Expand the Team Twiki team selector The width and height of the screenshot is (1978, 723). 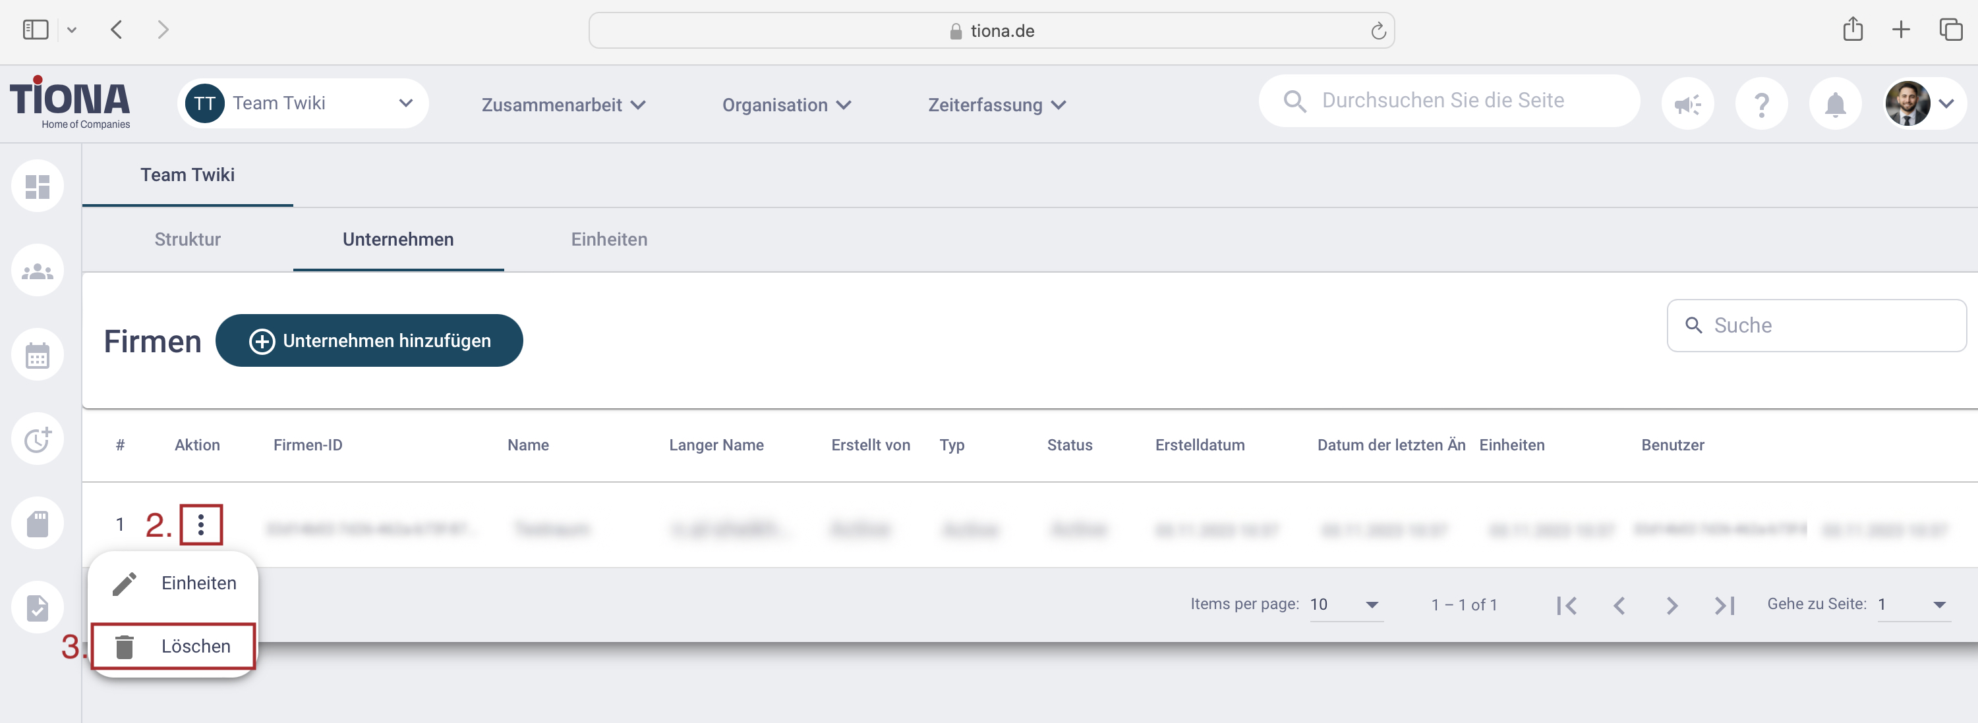303,103
